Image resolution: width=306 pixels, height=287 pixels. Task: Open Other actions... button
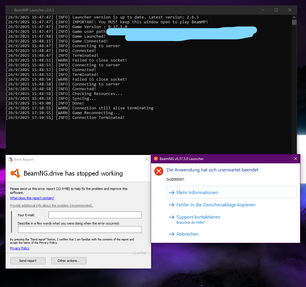(69, 261)
